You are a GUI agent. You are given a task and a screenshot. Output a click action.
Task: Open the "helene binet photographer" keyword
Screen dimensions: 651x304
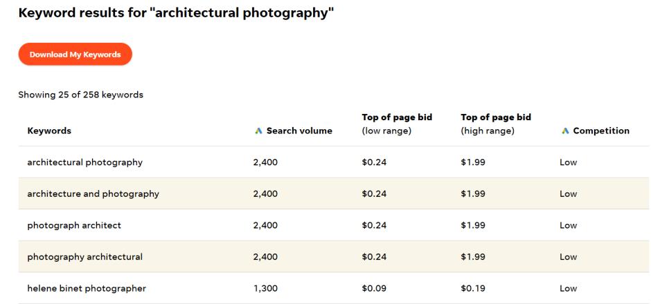pos(87,288)
